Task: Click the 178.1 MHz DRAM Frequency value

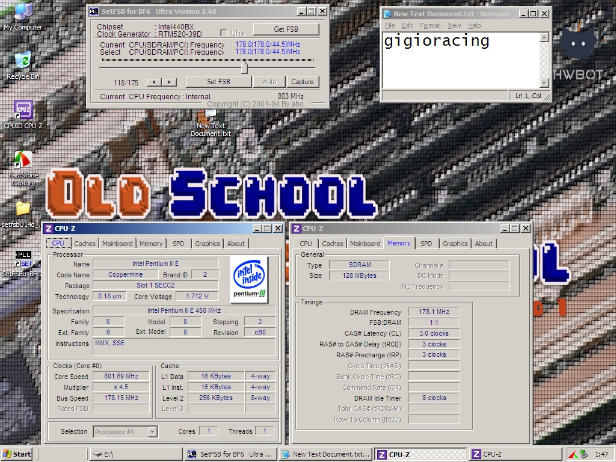Action: [434, 312]
